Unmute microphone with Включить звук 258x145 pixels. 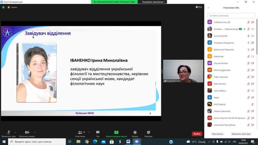click(x=9, y=133)
